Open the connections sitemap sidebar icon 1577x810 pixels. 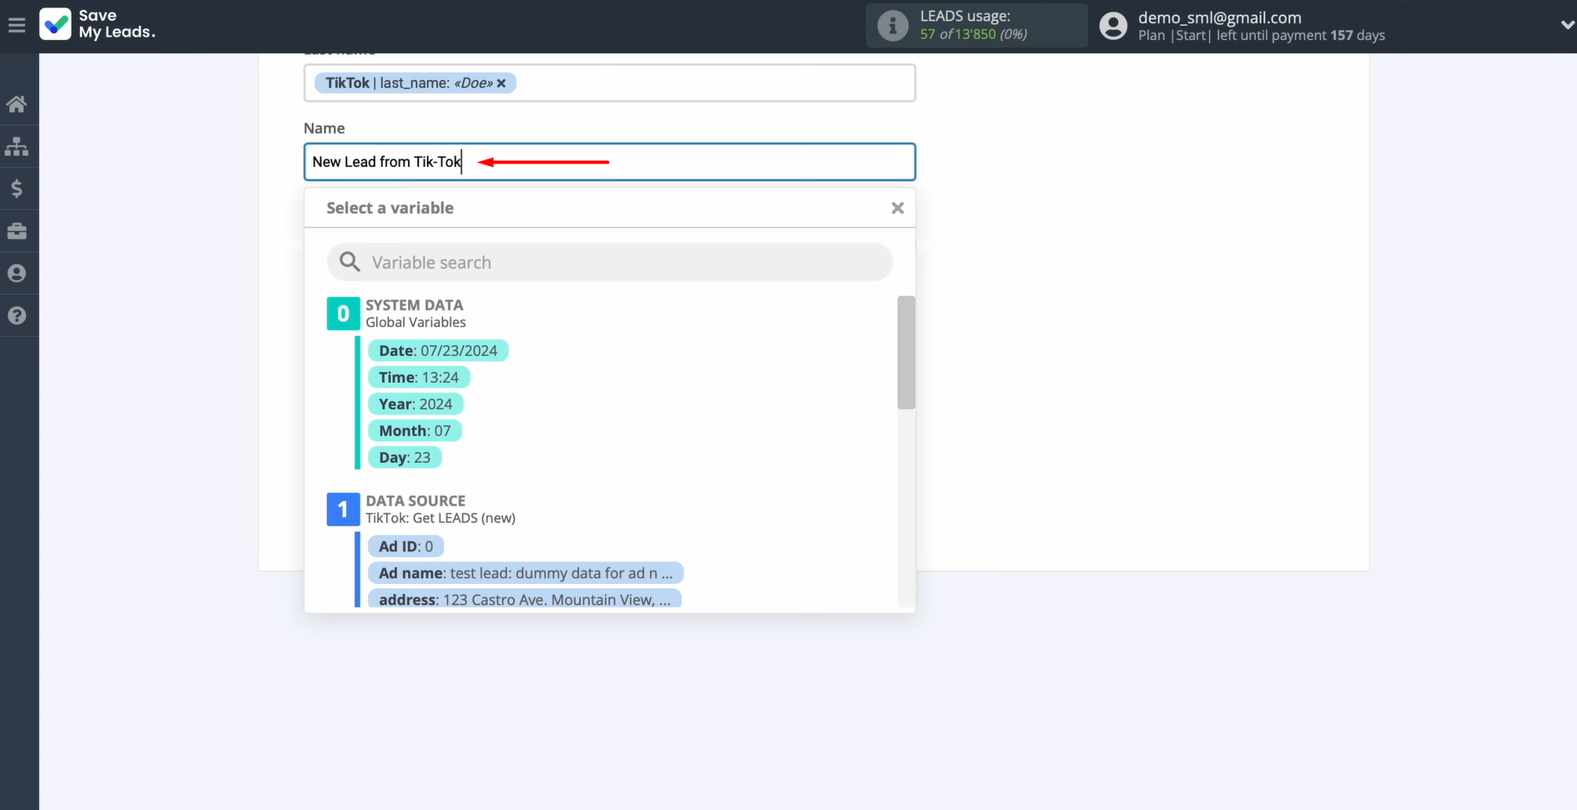(x=17, y=147)
